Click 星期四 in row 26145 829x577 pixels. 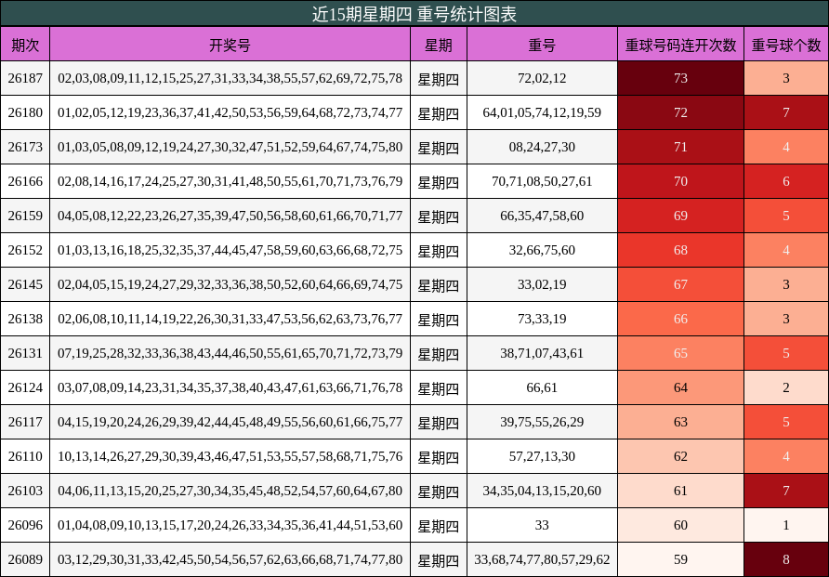coord(439,285)
